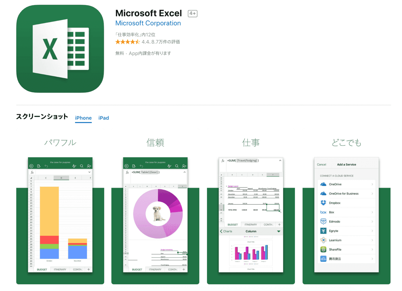Image resolution: width=402 pixels, height=291 pixels.
Task: Expand formula bar dropdown in パワフル screenshot
Action: click(x=89, y=172)
